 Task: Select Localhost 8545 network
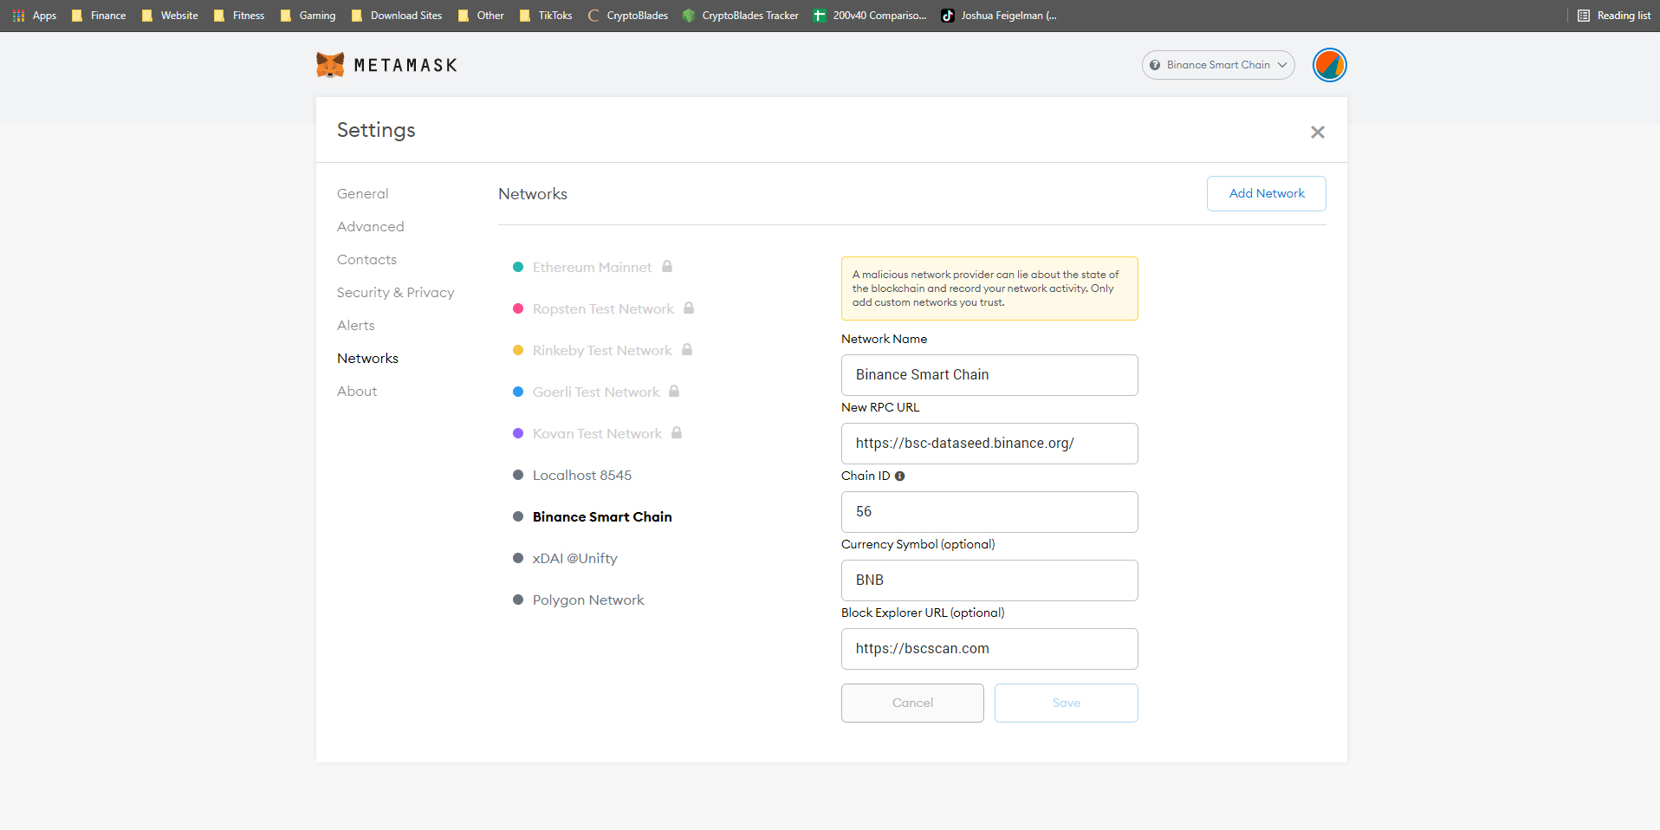pos(581,475)
